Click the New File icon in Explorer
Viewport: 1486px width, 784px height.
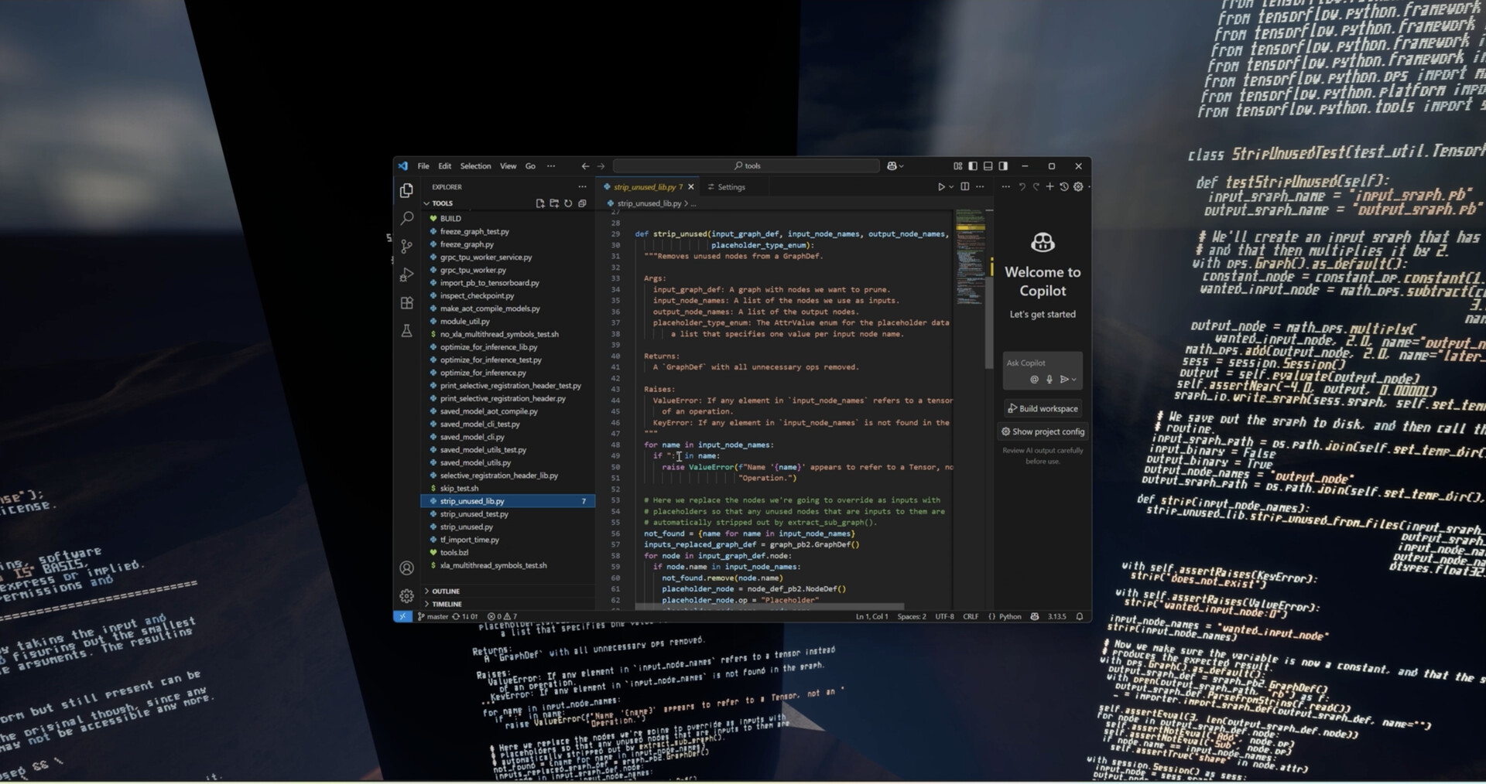pyautogui.click(x=539, y=203)
